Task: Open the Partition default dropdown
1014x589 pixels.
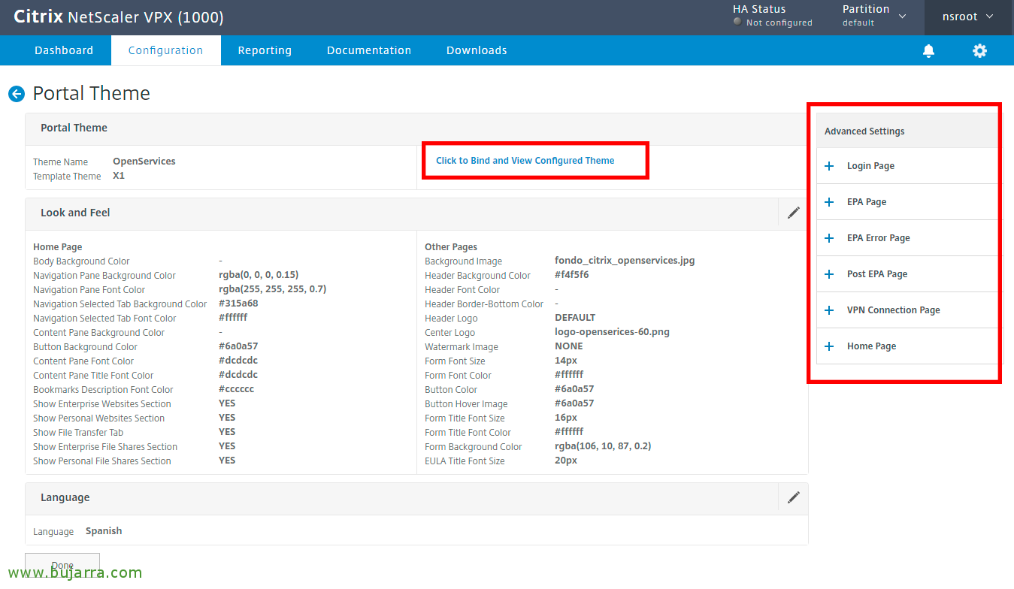Action: 874,16
